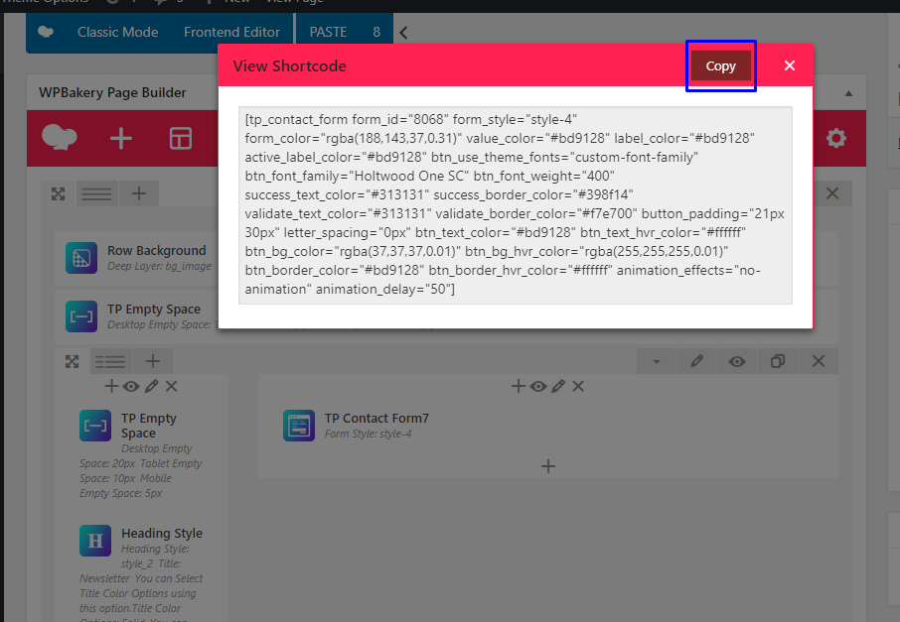The image size is (900, 622).
Task: Open the templates icon in the red toolbar
Action: 180,138
